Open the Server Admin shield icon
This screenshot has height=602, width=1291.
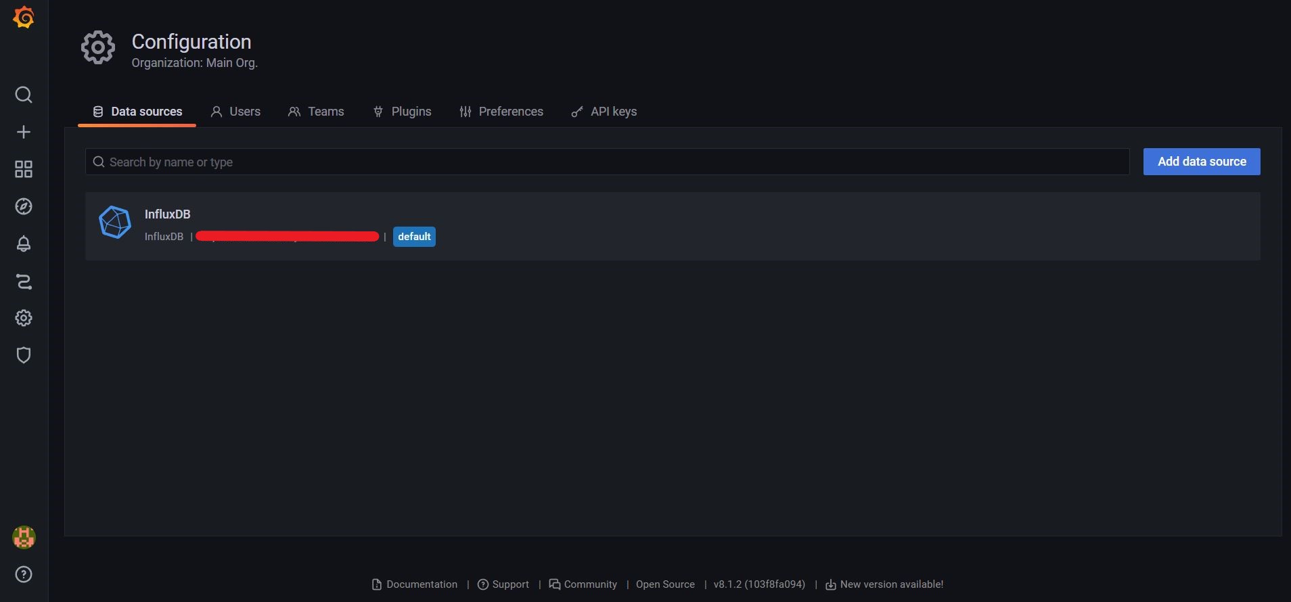click(24, 355)
